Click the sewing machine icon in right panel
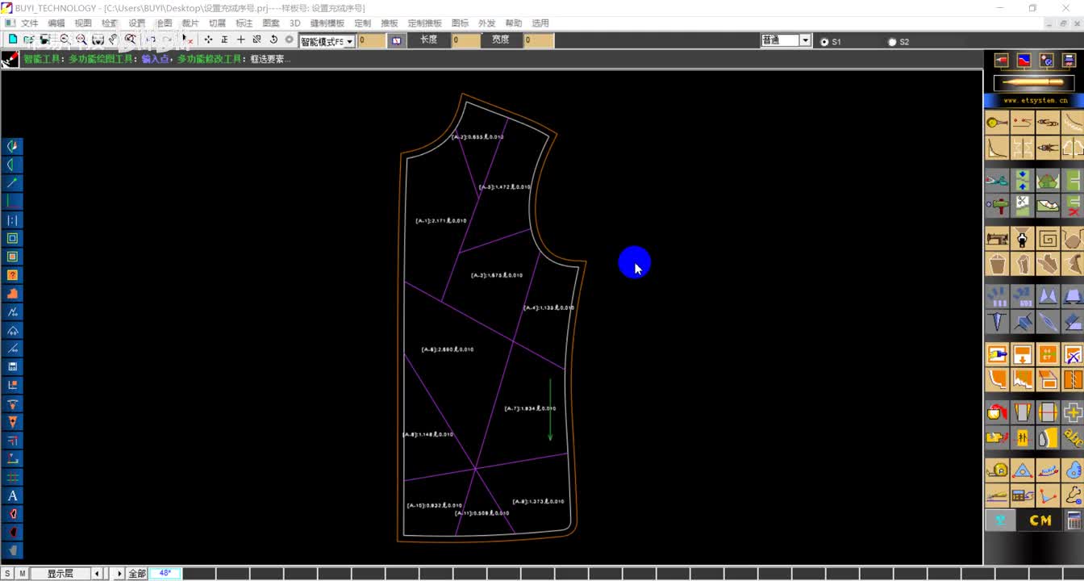This screenshot has width=1084, height=581. (998, 239)
